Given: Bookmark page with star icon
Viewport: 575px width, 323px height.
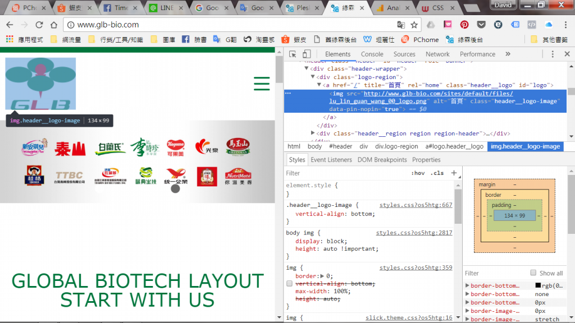Looking at the screenshot, I should [x=414, y=25].
